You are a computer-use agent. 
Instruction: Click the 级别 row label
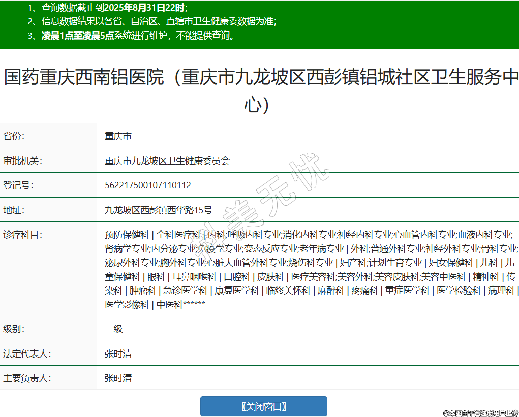(x=14, y=329)
